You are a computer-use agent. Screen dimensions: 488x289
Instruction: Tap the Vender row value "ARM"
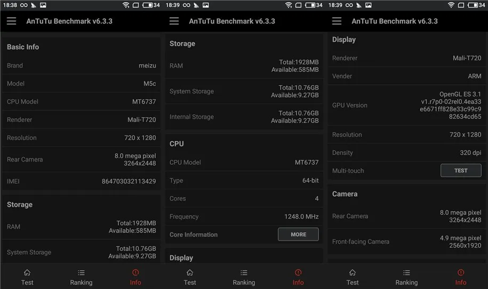475,76
